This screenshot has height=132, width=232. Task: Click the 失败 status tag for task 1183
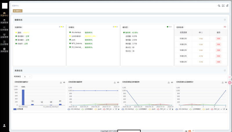pyautogui.click(x=218, y=44)
